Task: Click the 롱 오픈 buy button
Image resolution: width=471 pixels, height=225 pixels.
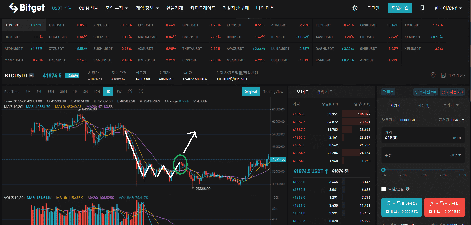Action: coord(401,207)
